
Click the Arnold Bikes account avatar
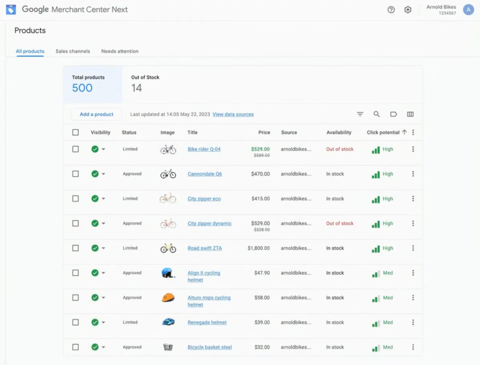click(x=468, y=10)
